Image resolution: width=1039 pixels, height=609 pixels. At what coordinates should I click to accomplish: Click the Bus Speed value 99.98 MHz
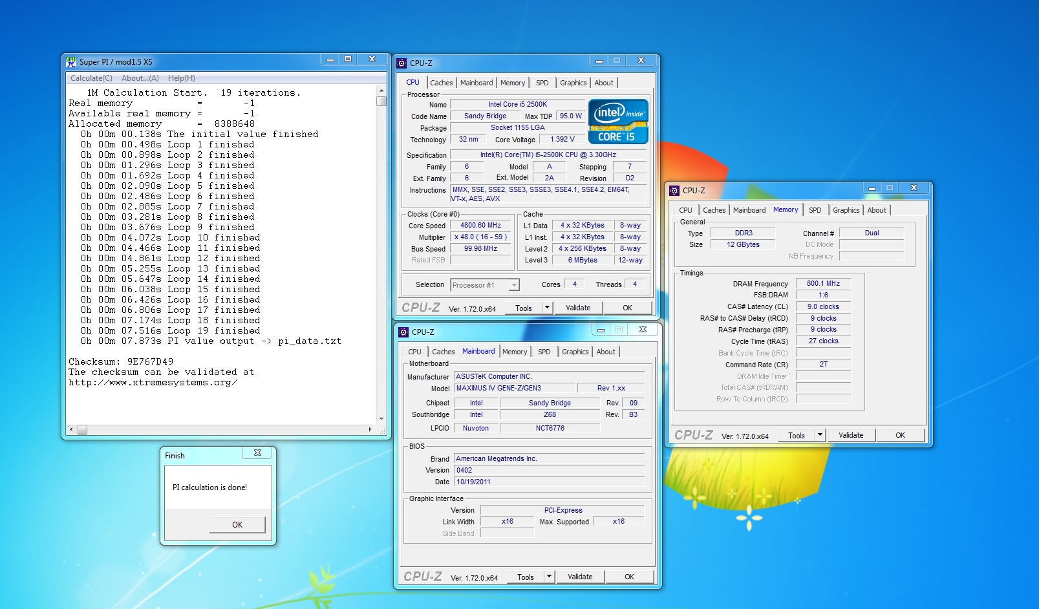(x=480, y=248)
